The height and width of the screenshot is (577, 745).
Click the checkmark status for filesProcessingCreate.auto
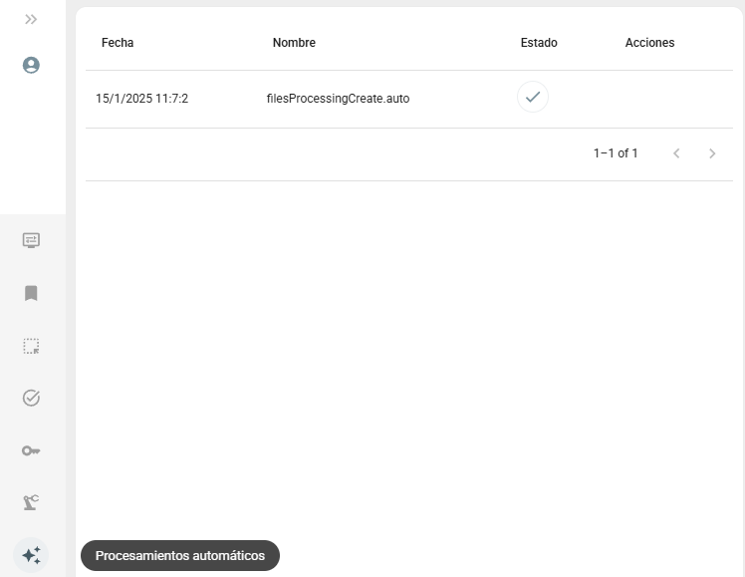coord(533,97)
